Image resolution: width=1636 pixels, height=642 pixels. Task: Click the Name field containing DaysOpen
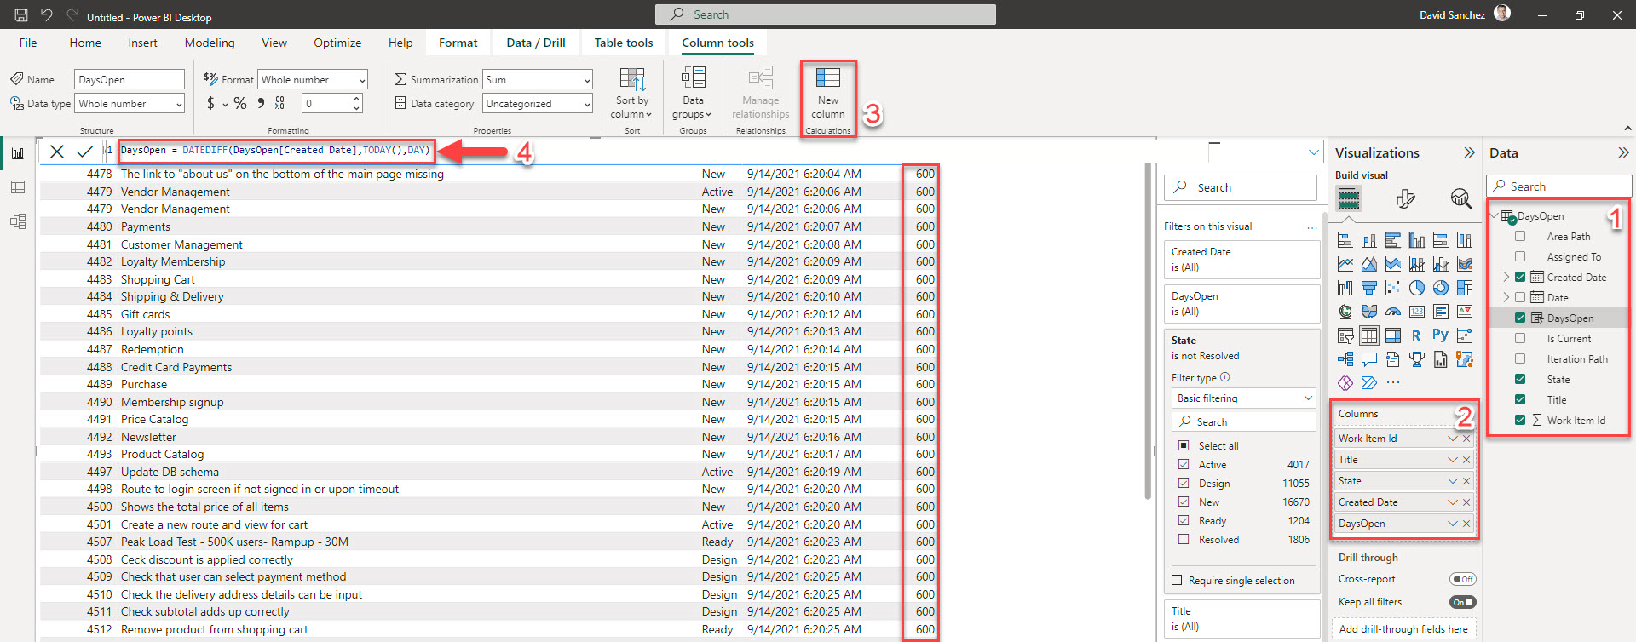click(x=129, y=80)
